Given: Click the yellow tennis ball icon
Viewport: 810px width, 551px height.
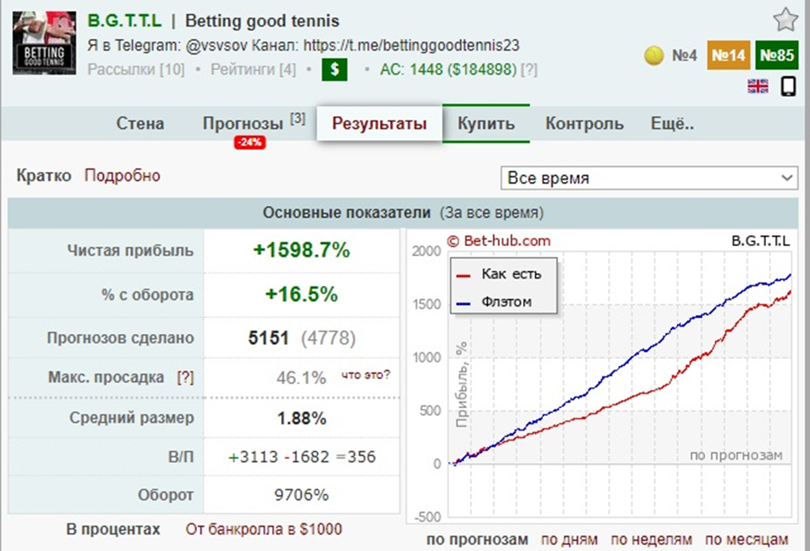Looking at the screenshot, I should coord(654,56).
